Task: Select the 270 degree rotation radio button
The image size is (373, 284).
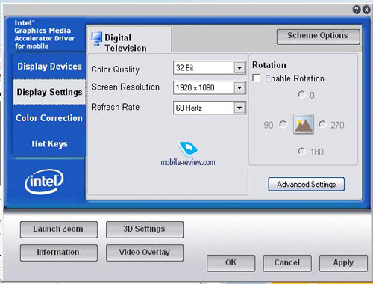Action: (x=322, y=124)
